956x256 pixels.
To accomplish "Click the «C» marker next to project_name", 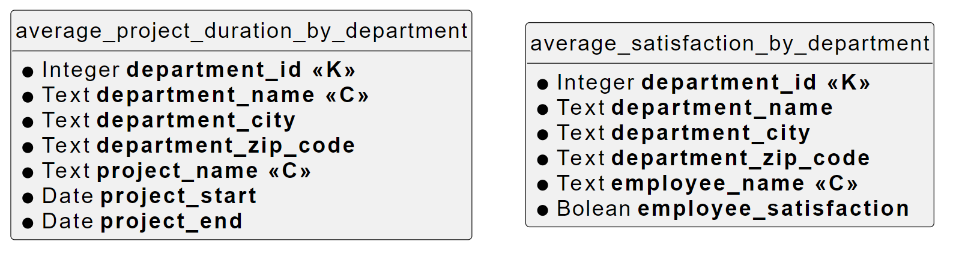I will click(x=289, y=171).
